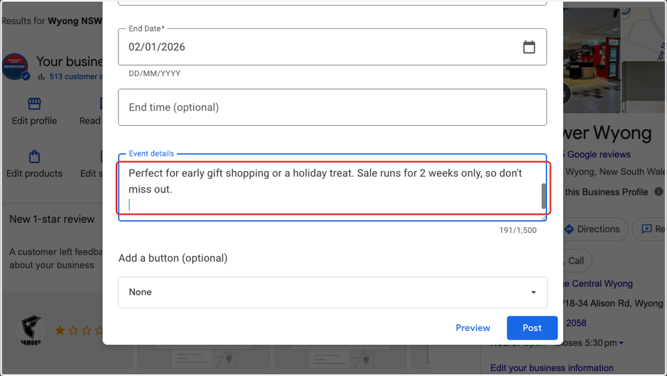
Task: Click the Call button in business panel
Action: click(576, 260)
